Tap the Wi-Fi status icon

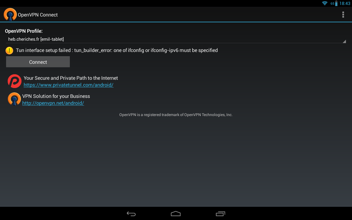point(325,3)
